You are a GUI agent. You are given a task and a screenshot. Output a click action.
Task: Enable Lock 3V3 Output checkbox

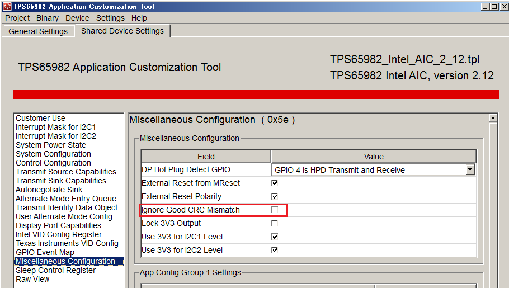[x=275, y=223]
